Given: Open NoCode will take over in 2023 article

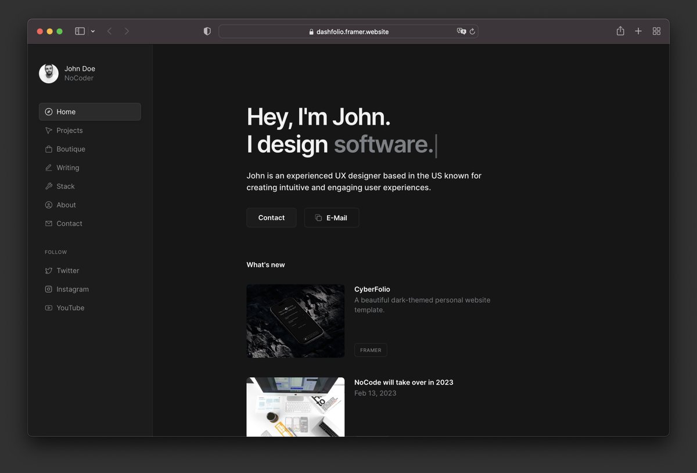Looking at the screenshot, I should pyautogui.click(x=404, y=382).
